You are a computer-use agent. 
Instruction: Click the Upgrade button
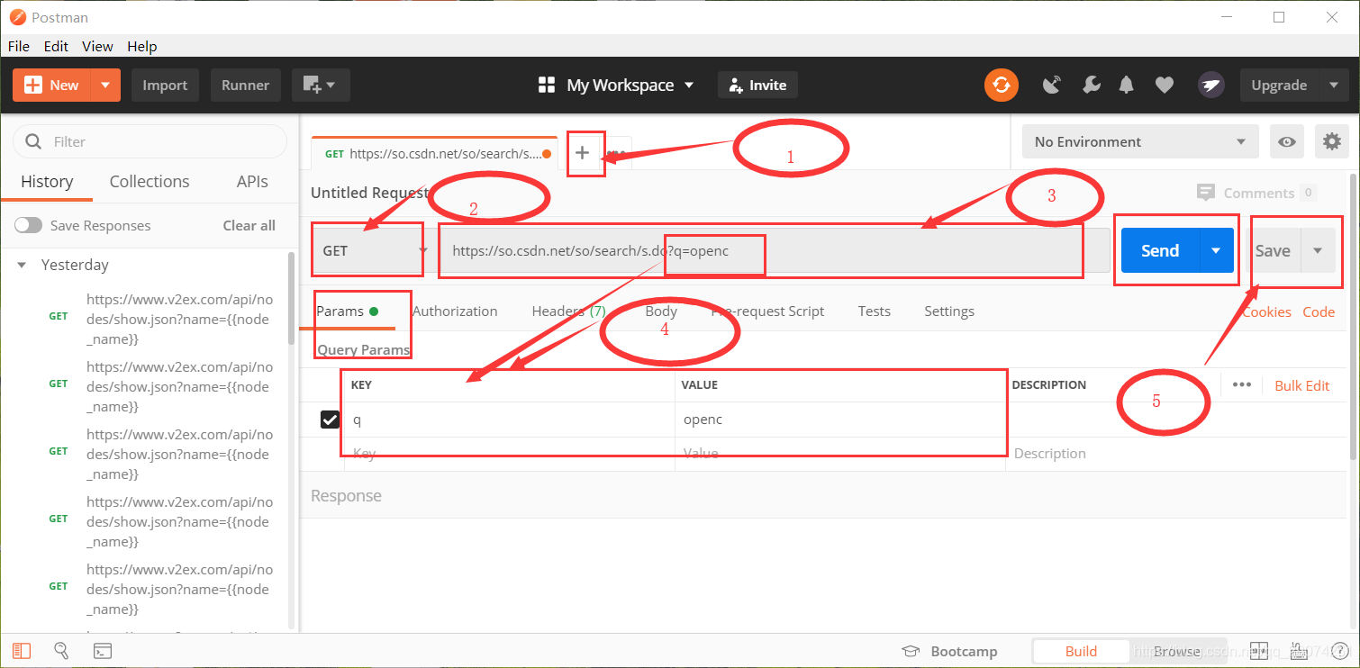point(1279,86)
